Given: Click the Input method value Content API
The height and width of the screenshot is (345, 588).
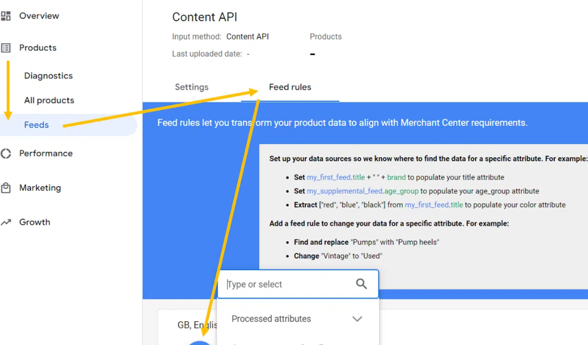Looking at the screenshot, I should coord(248,36).
